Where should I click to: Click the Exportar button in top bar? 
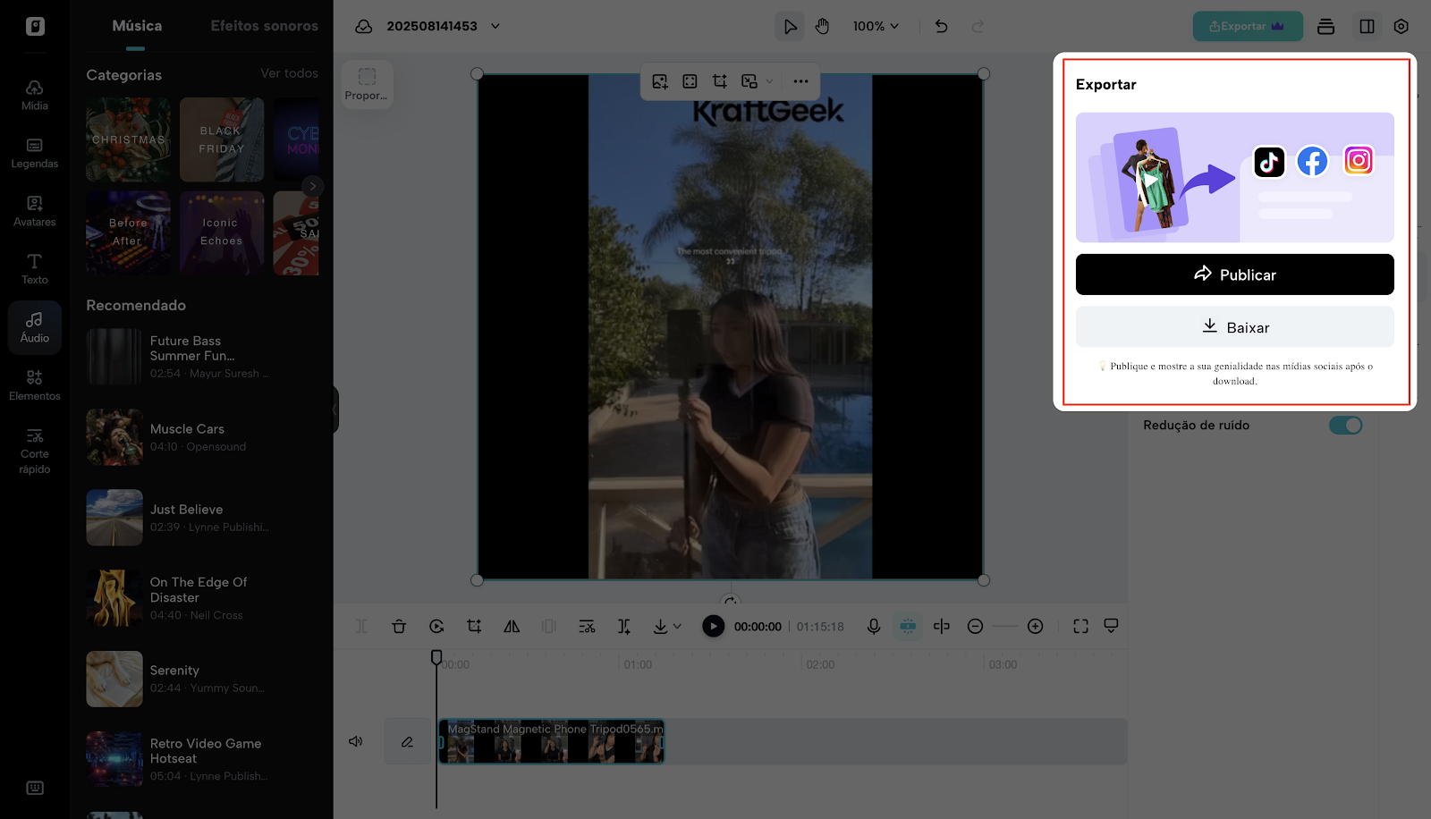pos(1247,26)
